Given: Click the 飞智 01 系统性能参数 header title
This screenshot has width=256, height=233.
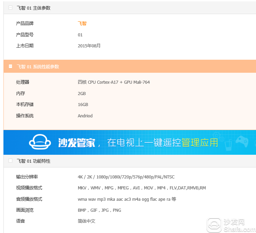Looking at the screenshot, I should [38, 67].
